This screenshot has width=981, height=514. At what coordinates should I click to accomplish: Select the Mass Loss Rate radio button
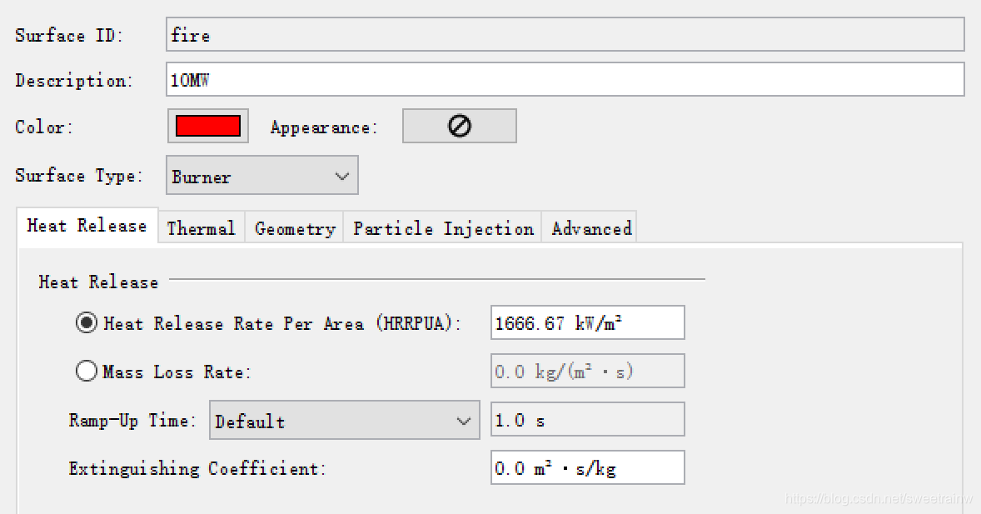(x=87, y=372)
